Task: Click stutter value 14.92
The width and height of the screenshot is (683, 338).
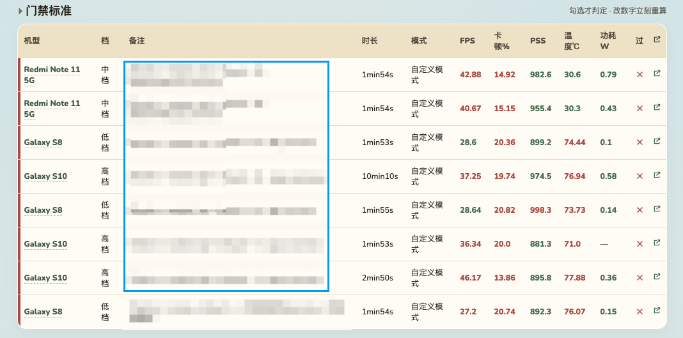Action: [x=505, y=75]
